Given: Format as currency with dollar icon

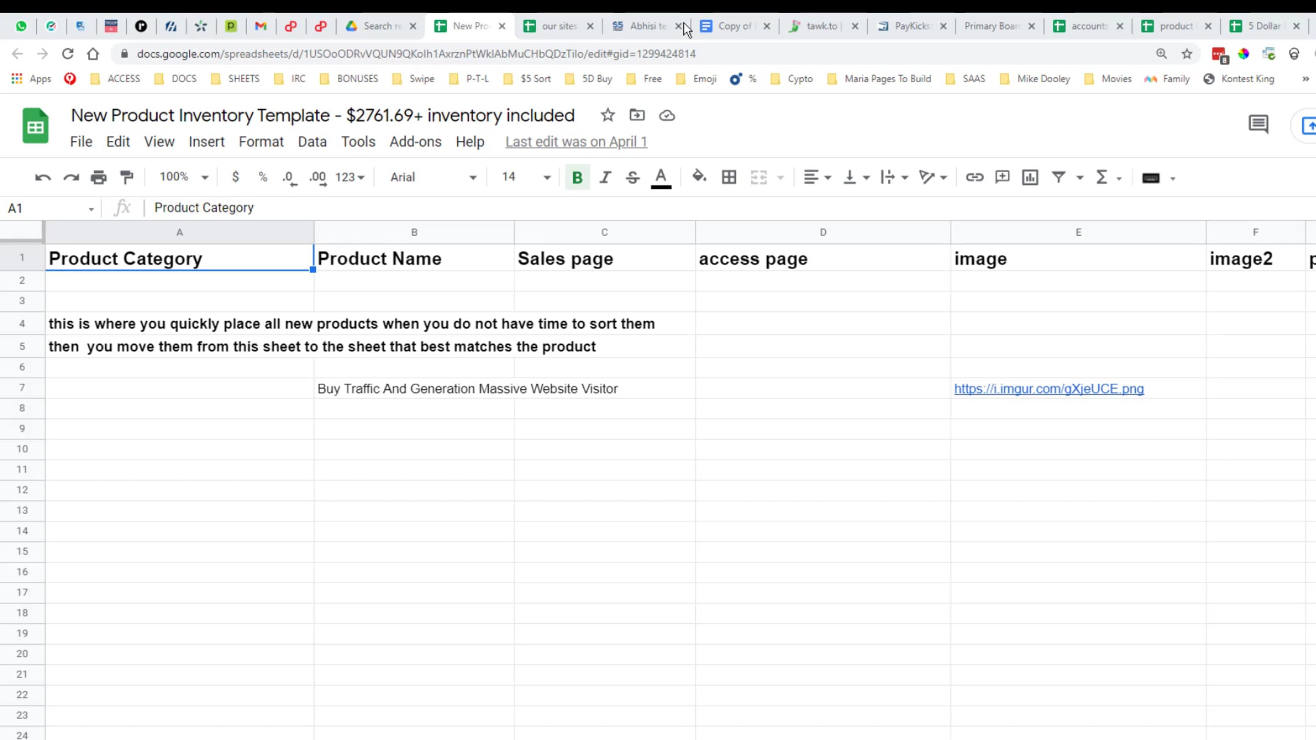Looking at the screenshot, I should (x=236, y=177).
